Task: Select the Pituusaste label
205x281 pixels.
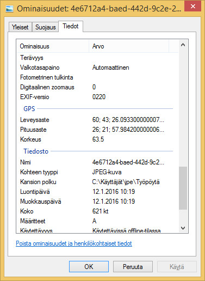Action: (33, 130)
